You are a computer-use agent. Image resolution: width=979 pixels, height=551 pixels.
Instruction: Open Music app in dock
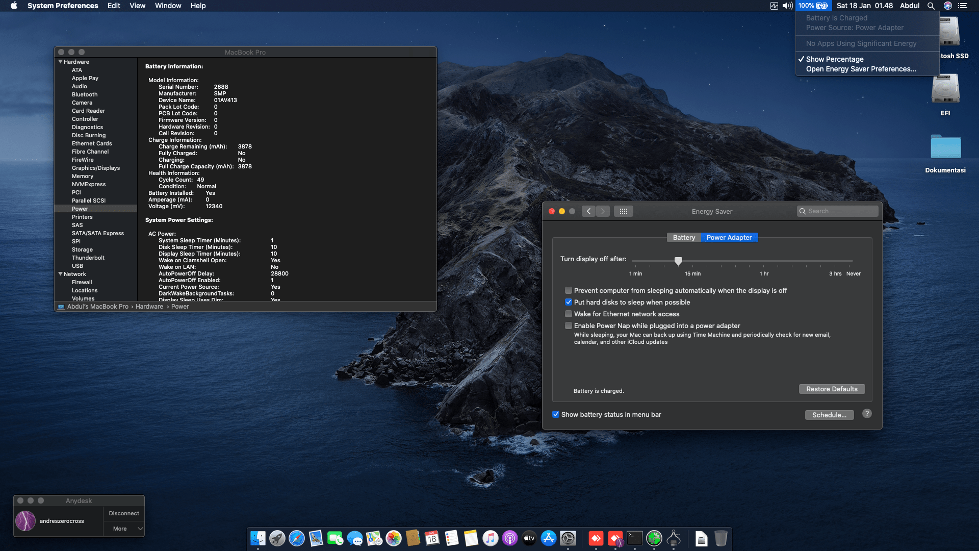coord(491,538)
